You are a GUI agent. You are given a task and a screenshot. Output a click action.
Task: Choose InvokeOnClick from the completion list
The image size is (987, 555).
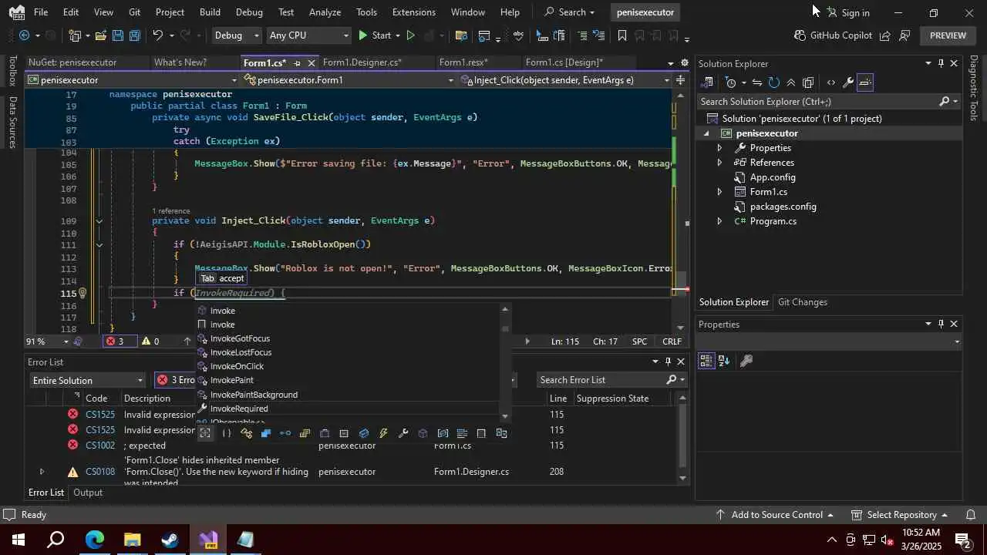click(237, 366)
